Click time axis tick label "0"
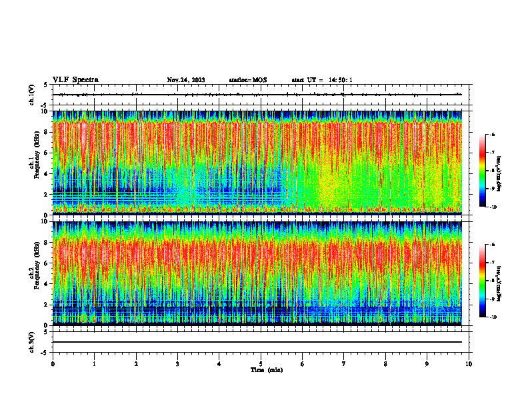Viewport: 528px width, 408px height. point(53,364)
